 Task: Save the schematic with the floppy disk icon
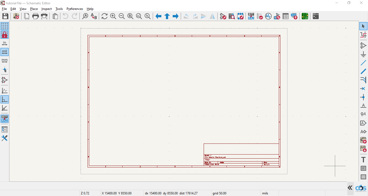[x=5, y=16]
